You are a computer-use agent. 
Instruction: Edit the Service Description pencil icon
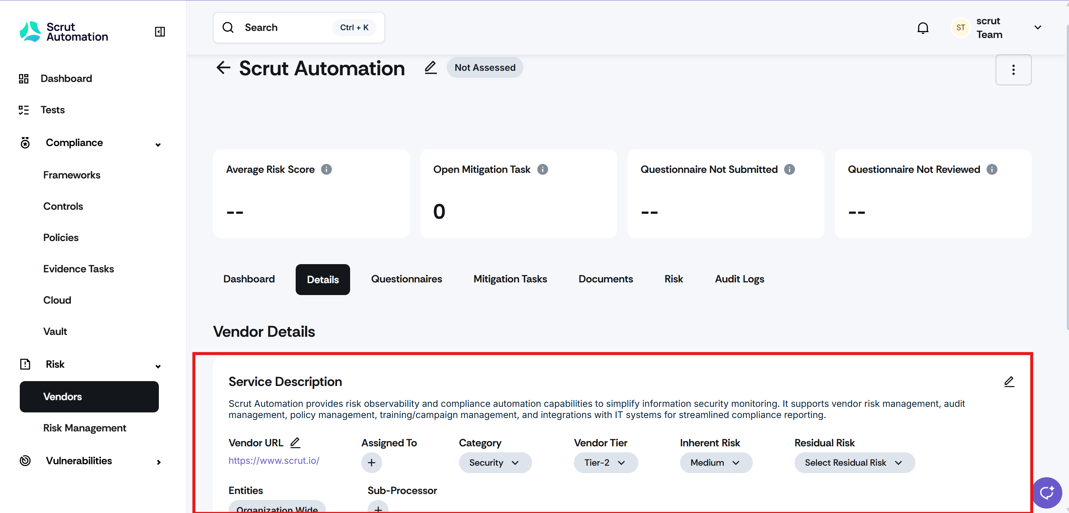1009,381
